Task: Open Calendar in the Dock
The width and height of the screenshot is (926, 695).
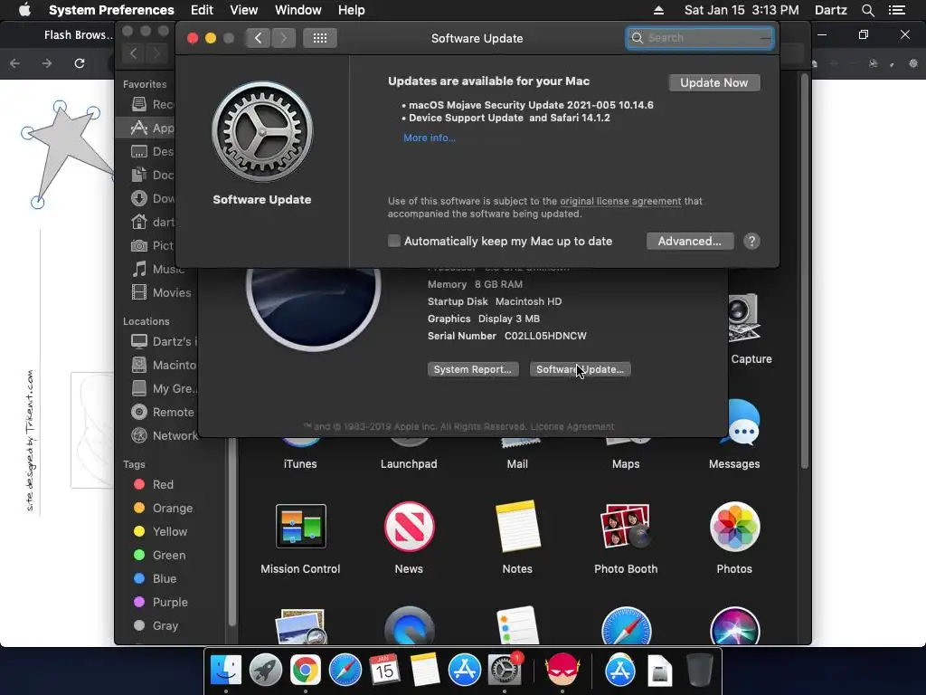Action: tap(384, 671)
